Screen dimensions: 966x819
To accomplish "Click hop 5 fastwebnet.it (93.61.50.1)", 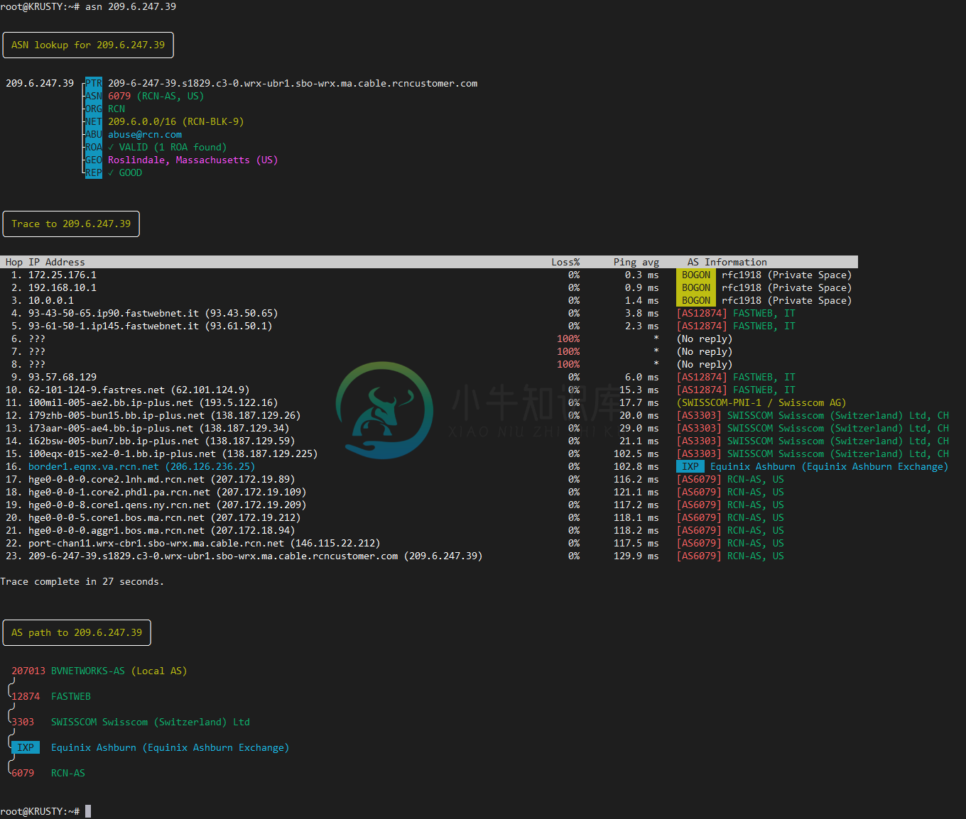I will [x=151, y=326].
